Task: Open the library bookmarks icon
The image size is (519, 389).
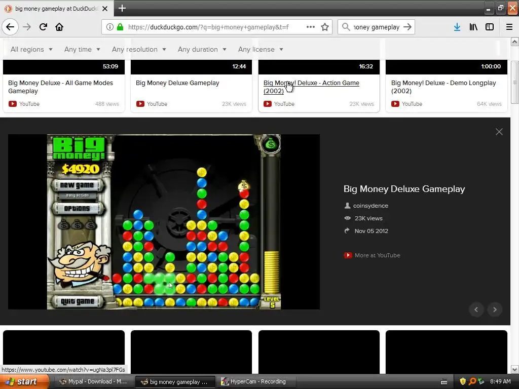Action: coord(473,27)
